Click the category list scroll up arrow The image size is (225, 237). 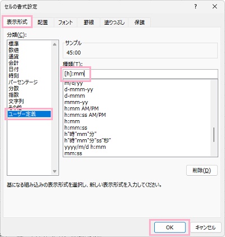pyautogui.click(x=55, y=44)
